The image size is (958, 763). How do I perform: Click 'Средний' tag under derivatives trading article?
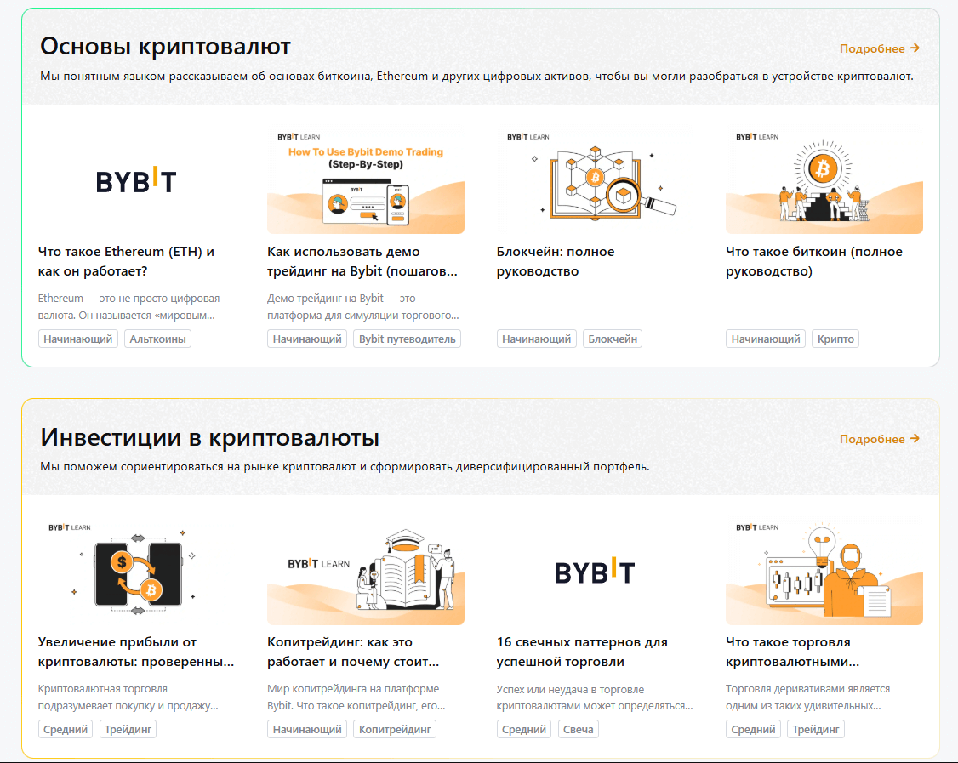point(753,730)
